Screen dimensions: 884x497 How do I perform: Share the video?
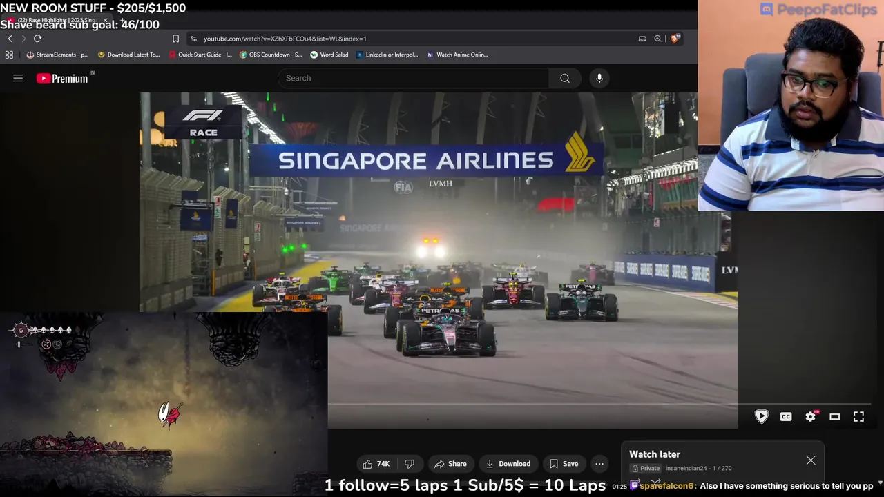click(450, 464)
